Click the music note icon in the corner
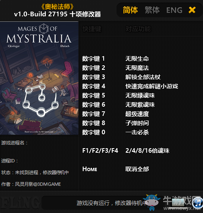Screen dimensions: 203x213 (x=197, y=202)
